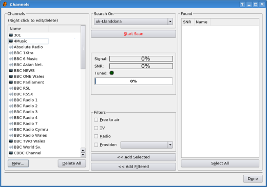Click the TV icon beside 4Music
The height and width of the screenshot is (187, 267).
click(11, 41)
